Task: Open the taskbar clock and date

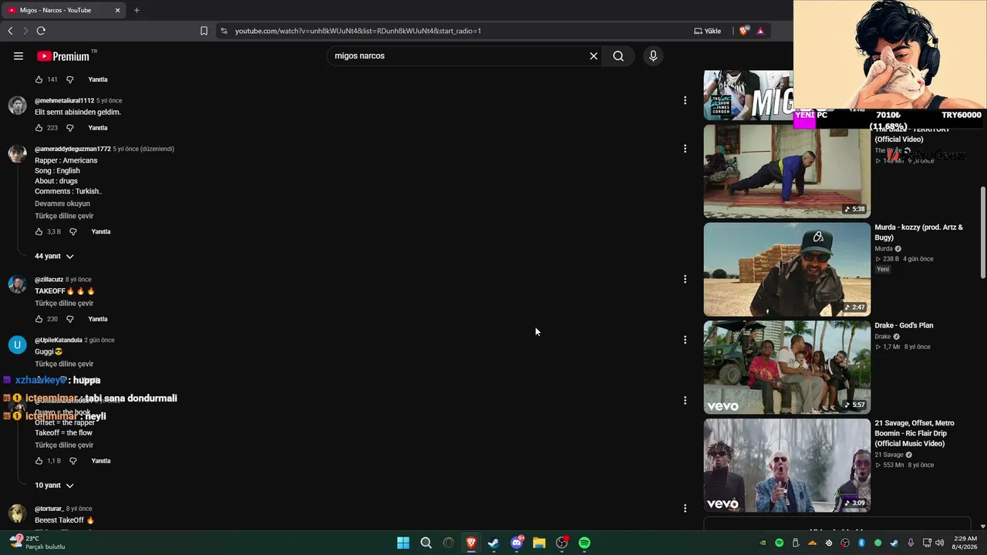Action: pos(965,543)
